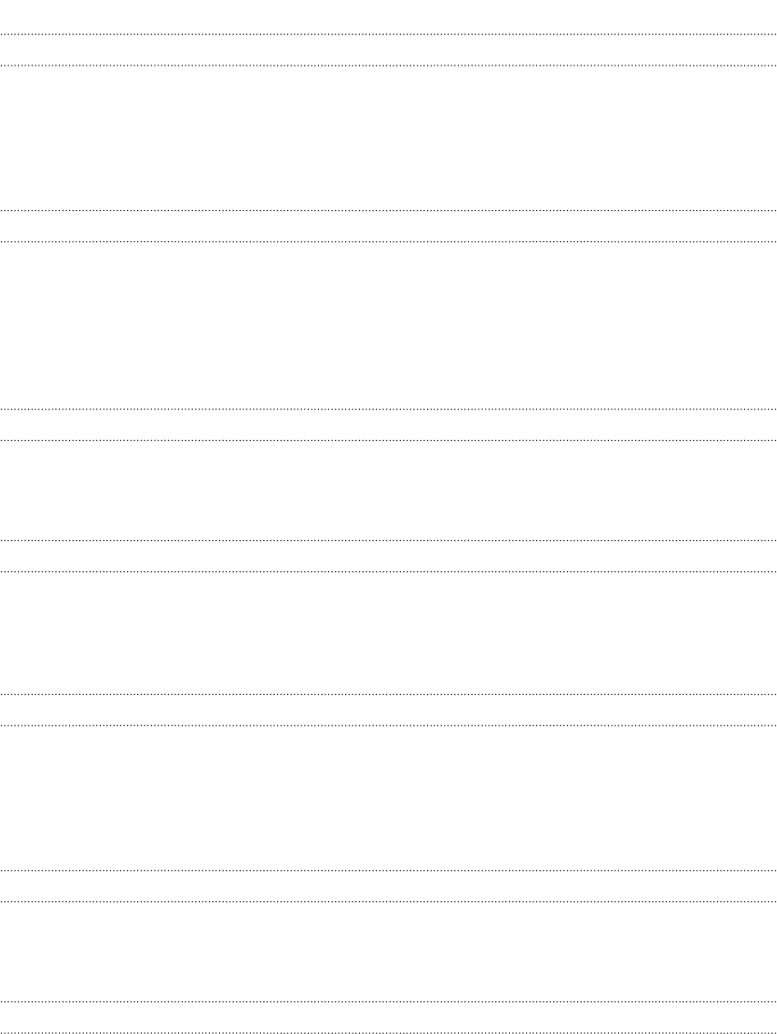Select the seventh dotted answer line

pos(388,541)
